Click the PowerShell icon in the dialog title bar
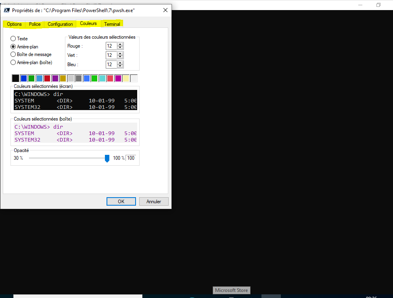 point(6,10)
